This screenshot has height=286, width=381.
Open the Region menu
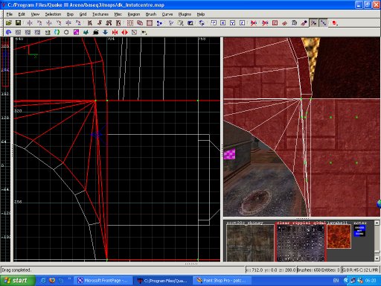pos(134,14)
